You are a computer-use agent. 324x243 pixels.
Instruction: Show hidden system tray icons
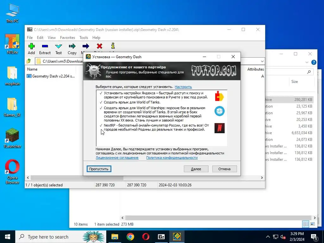click(268, 237)
